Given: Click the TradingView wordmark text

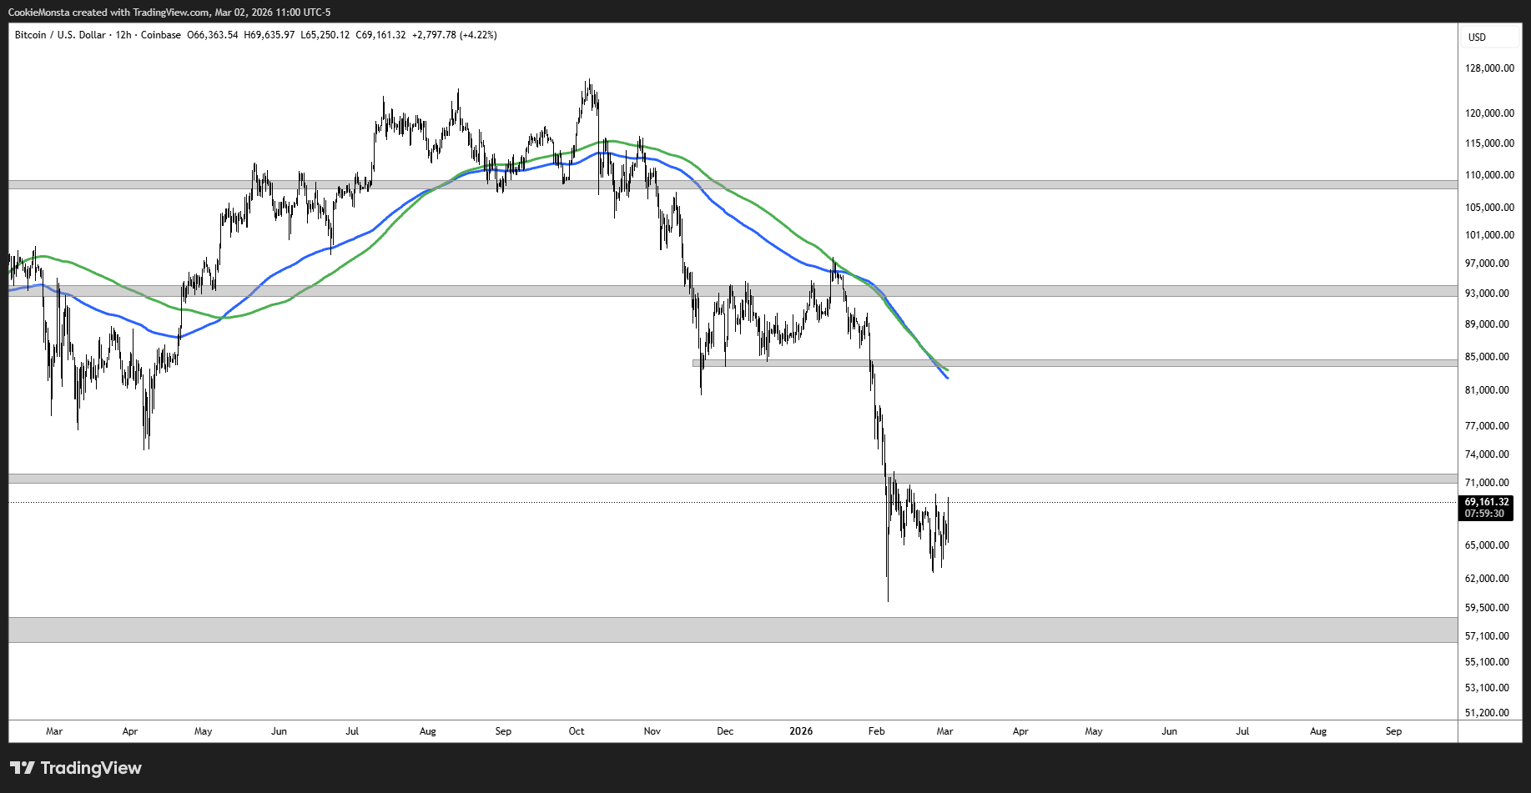Looking at the screenshot, I should click(x=91, y=768).
